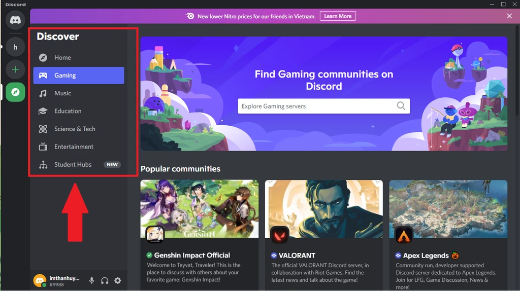520x292 pixels.
Task: Click atom icon beside Science & Tech
Action: (43, 129)
